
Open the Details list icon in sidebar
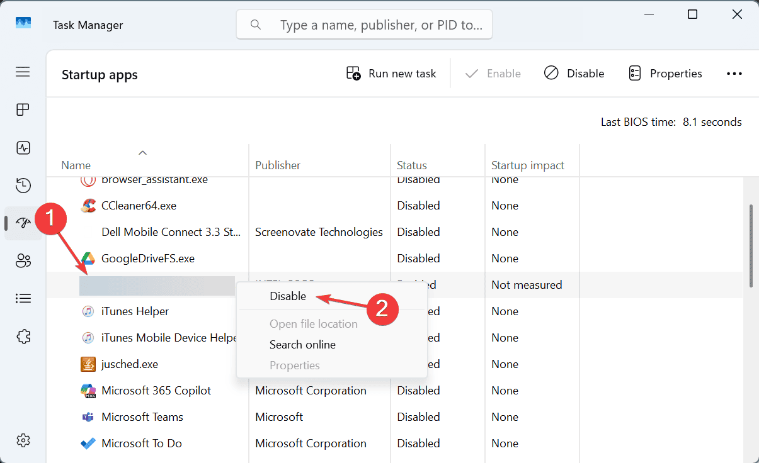pos(23,298)
